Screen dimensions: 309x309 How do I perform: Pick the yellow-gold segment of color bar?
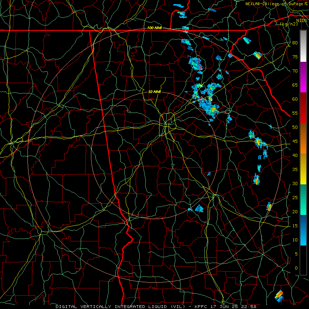(x=303, y=169)
